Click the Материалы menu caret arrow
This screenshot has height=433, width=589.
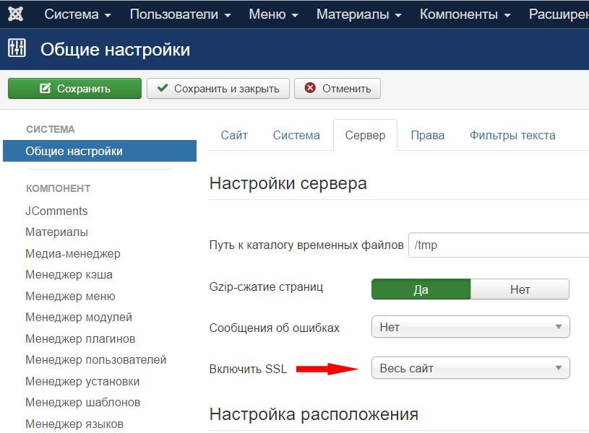pyautogui.click(x=398, y=16)
